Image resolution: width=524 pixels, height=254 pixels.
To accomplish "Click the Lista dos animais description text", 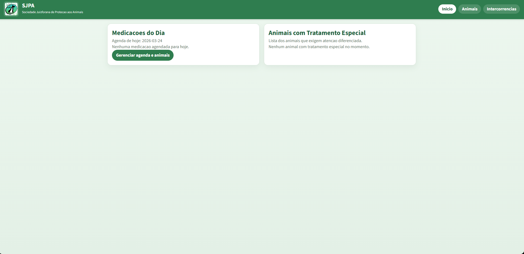I will [315, 41].
